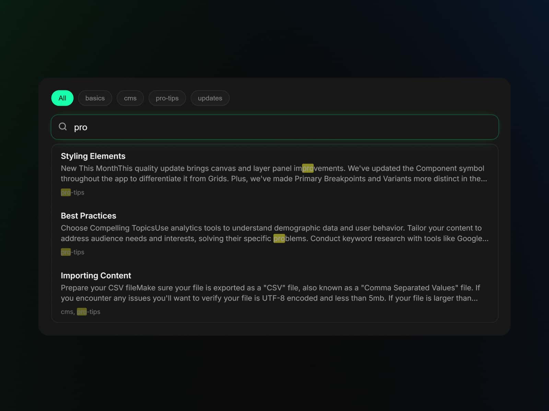The width and height of the screenshot is (549, 411).
Task: Click the "cms, pro-tips" tags under Importing Content
Action: 81,312
